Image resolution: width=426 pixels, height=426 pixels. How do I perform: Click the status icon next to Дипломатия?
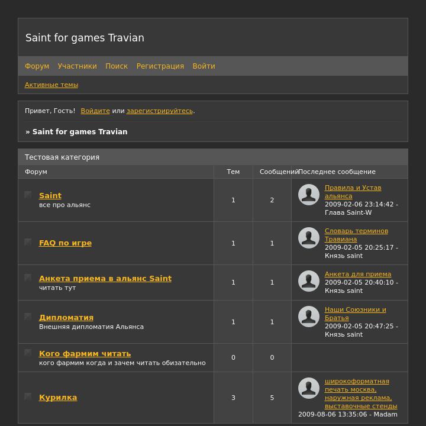pyautogui.click(x=28, y=317)
